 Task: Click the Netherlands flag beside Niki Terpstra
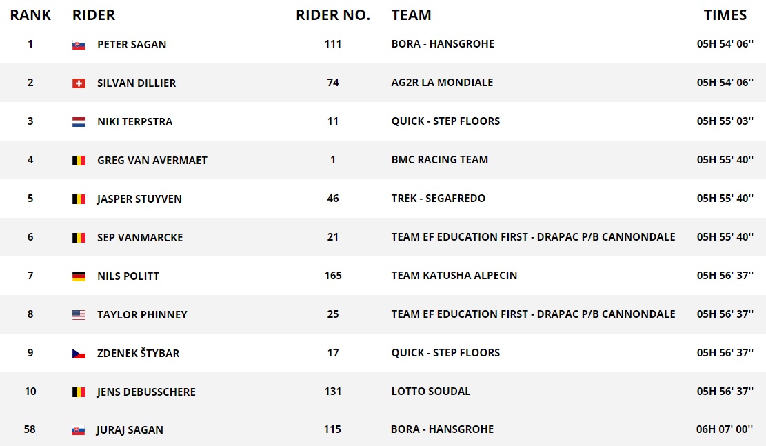pyautogui.click(x=79, y=122)
